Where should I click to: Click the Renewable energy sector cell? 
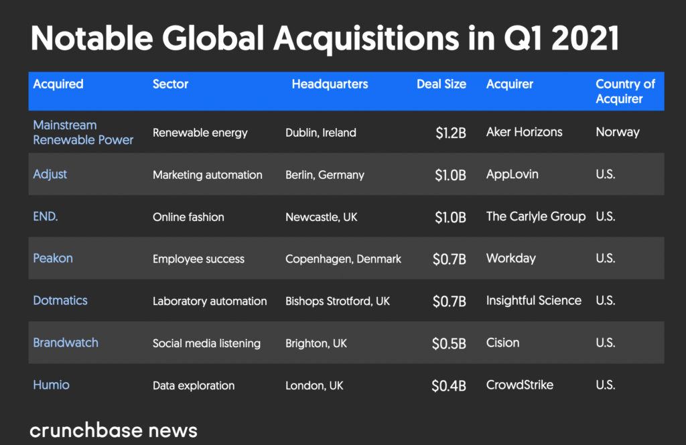click(200, 133)
